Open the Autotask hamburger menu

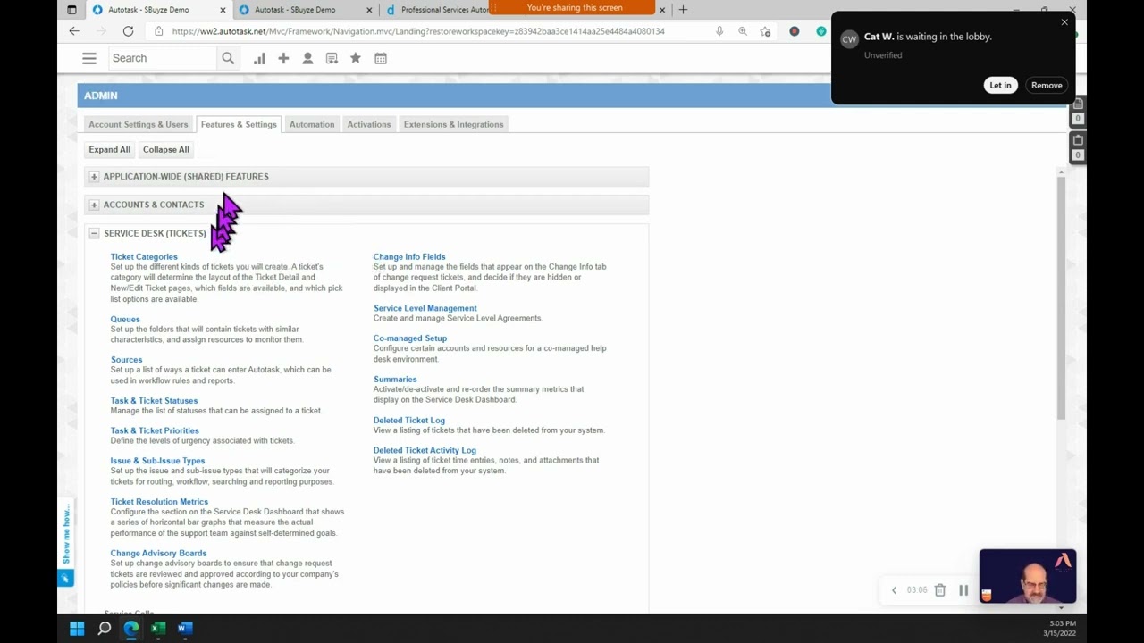pyautogui.click(x=89, y=58)
